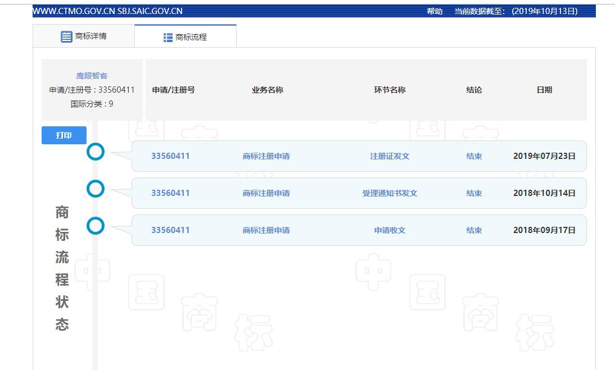Click 商标注册申请 in the 注册证发文 row
The image size is (615, 370).
pyautogui.click(x=266, y=156)
